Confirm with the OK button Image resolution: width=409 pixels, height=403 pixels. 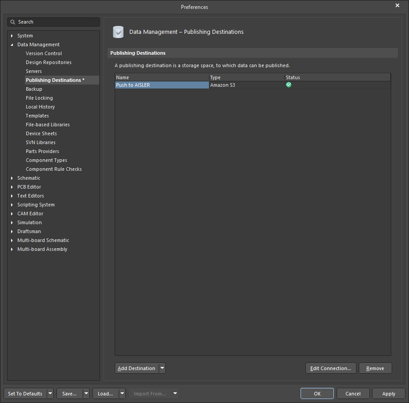[x=317, y=393]
